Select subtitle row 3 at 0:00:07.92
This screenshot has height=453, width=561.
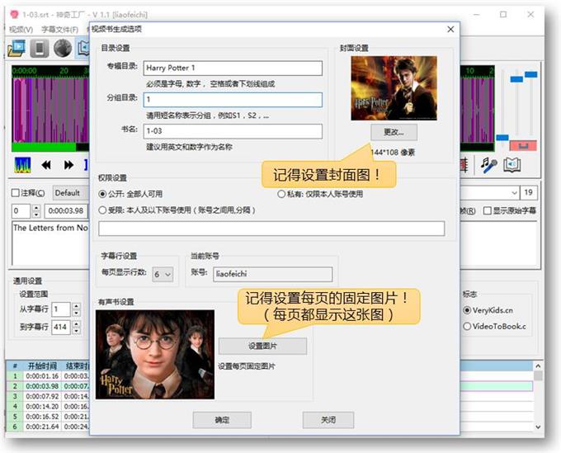(x=48, y=396)
